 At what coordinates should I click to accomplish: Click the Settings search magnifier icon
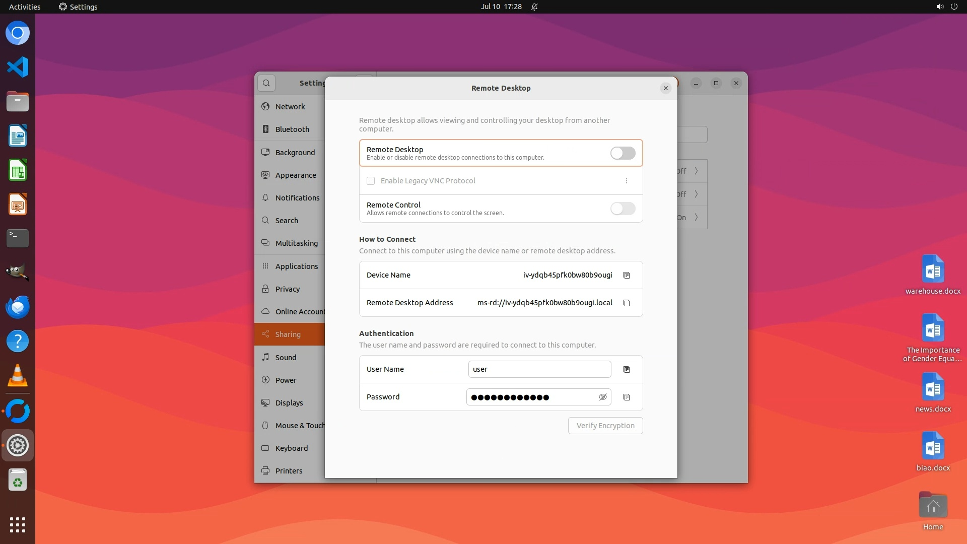[266, 83]
